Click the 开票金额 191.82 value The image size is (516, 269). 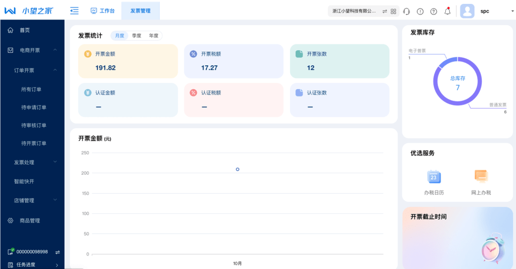pyautogui.click(x=105, y=68)
